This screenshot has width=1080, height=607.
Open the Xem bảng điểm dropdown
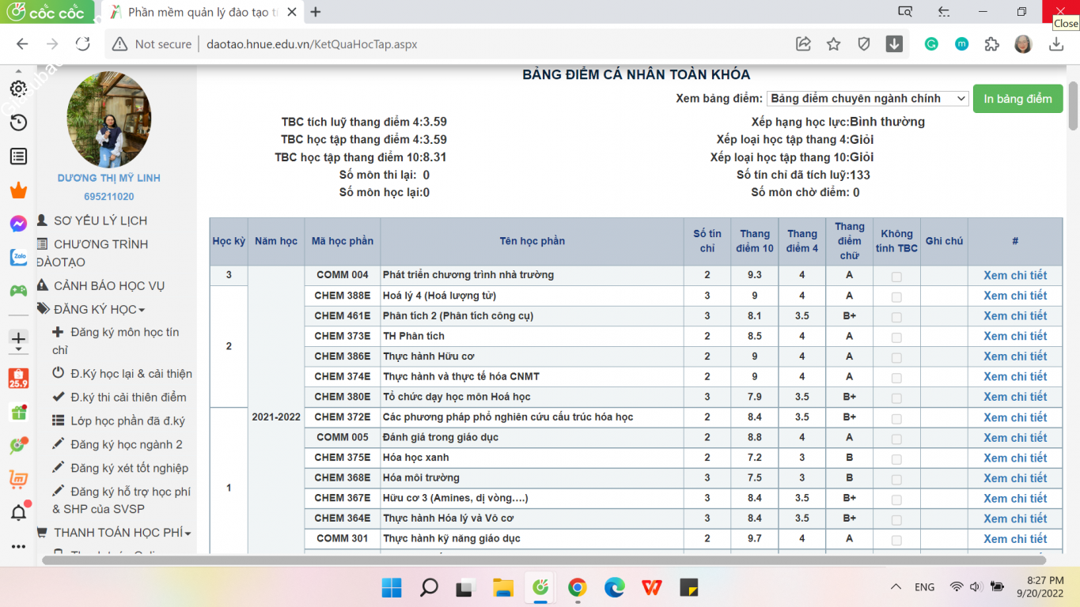(867, 99)
